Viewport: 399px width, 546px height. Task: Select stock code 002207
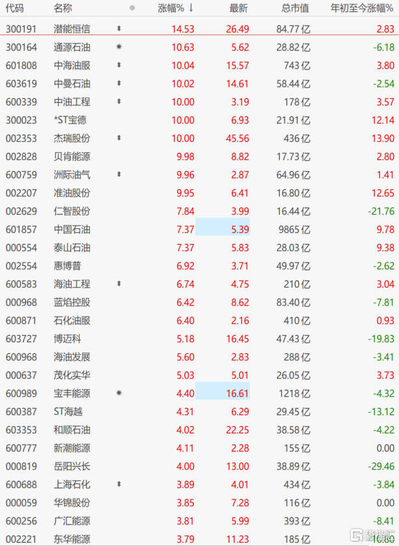pyautogui.click(x=21, y=193)
